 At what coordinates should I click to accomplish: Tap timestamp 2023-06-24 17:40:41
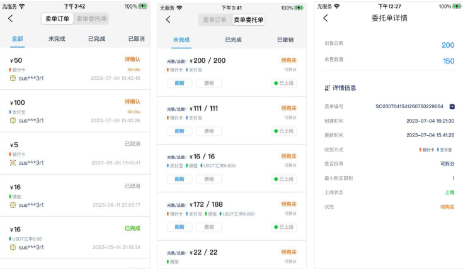116,163
